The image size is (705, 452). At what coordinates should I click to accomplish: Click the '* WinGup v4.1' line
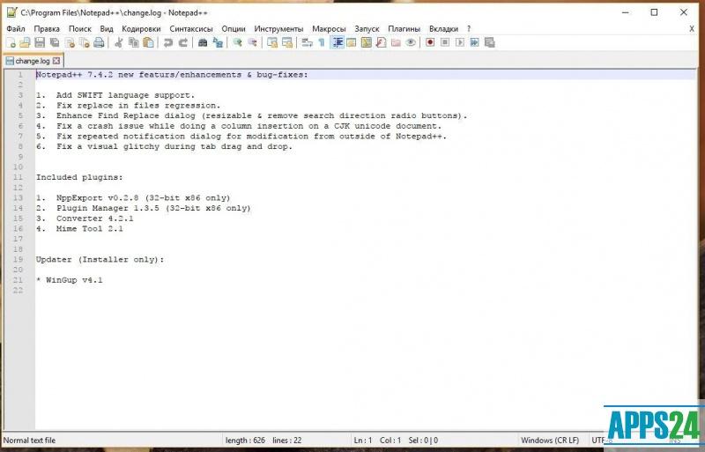pyautogui.click(x=70, y=280)
